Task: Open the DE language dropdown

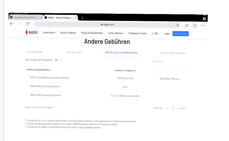Action: point(156,34)
